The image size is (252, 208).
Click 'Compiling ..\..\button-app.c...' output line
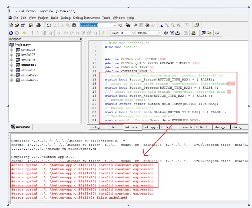click(x=43, y=157)
